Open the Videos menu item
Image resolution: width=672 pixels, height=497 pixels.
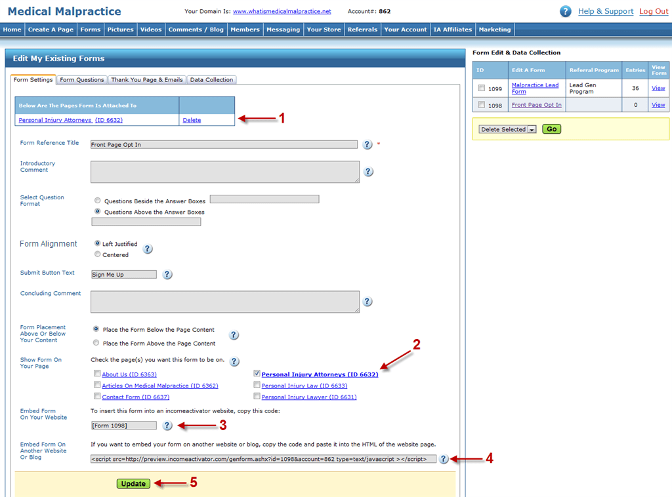point(151,30)
